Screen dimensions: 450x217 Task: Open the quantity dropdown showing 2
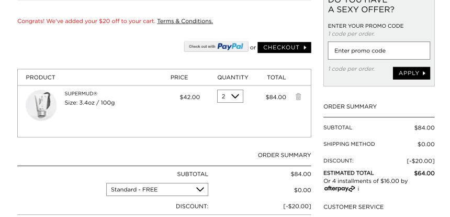pos(230,96)
